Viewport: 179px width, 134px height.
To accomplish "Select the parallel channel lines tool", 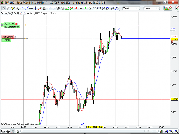I will pyautogui.click(x=54, y=8).
